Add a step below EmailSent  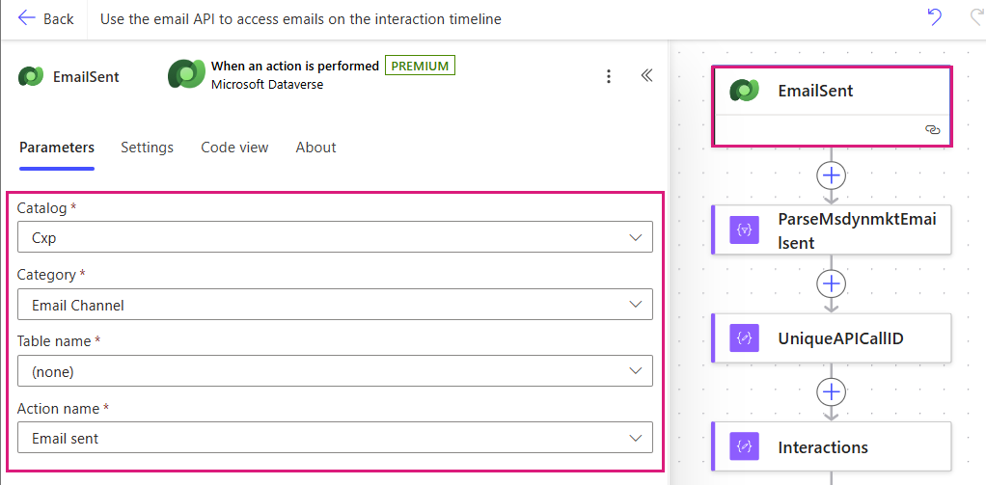832,175
